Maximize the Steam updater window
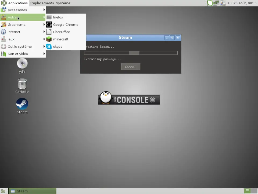The height and width of the screenshot is (194, 258). coord(172,38)
